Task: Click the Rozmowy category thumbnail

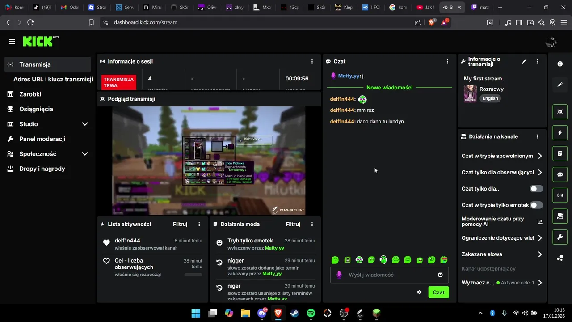Action: point(470,93)
